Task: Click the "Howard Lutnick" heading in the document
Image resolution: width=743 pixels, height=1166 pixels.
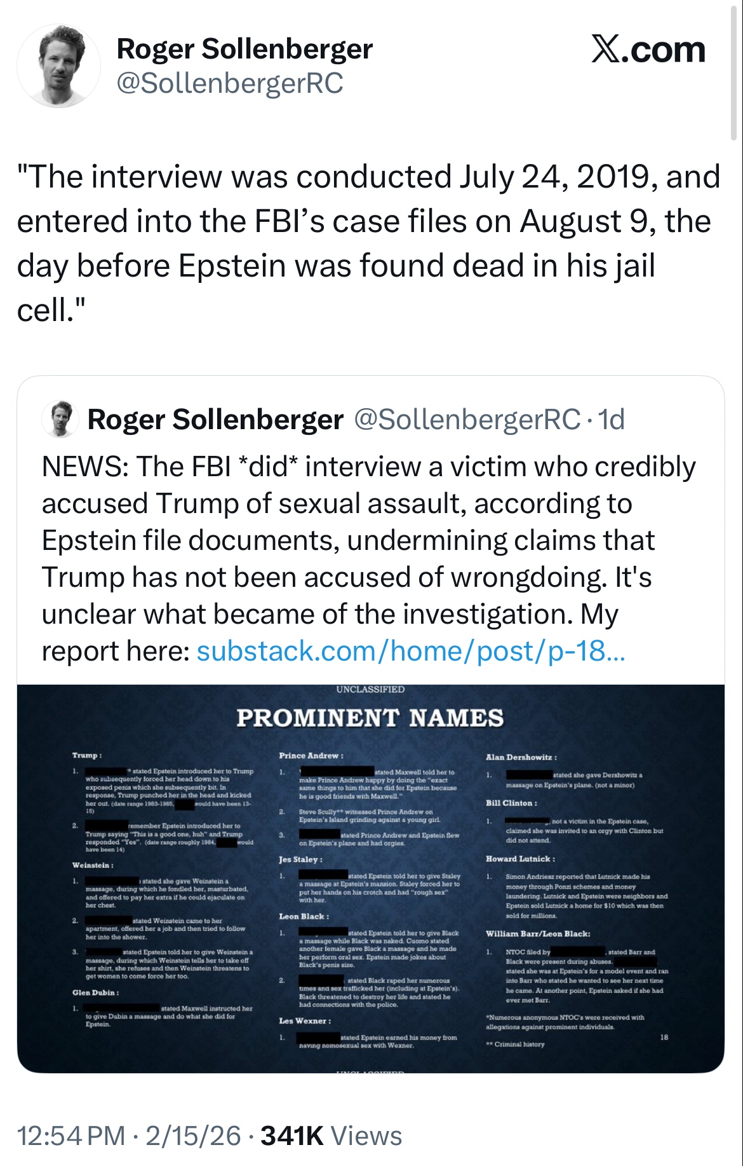Action: coord(520,859)
